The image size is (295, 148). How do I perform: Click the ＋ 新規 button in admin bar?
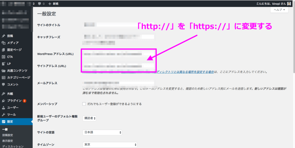tap(54, 4)
